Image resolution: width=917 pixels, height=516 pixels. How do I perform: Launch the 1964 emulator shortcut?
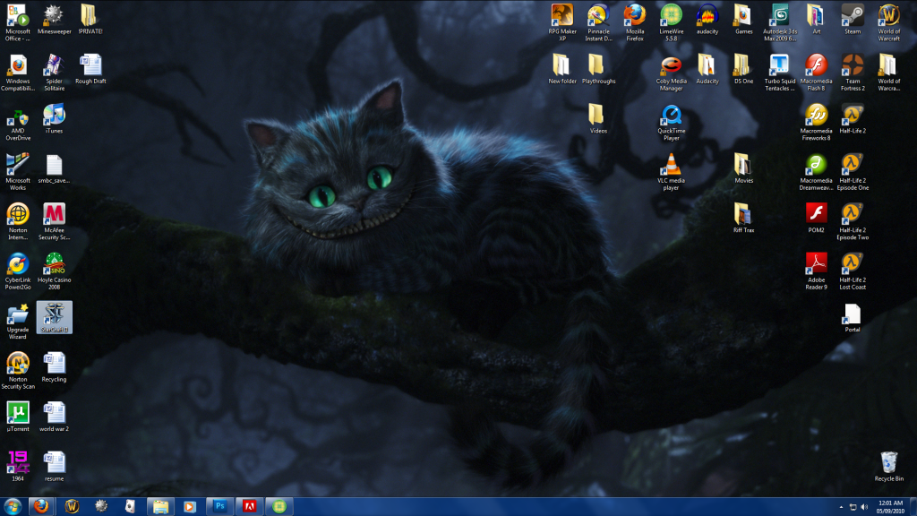tap(18, 466)
